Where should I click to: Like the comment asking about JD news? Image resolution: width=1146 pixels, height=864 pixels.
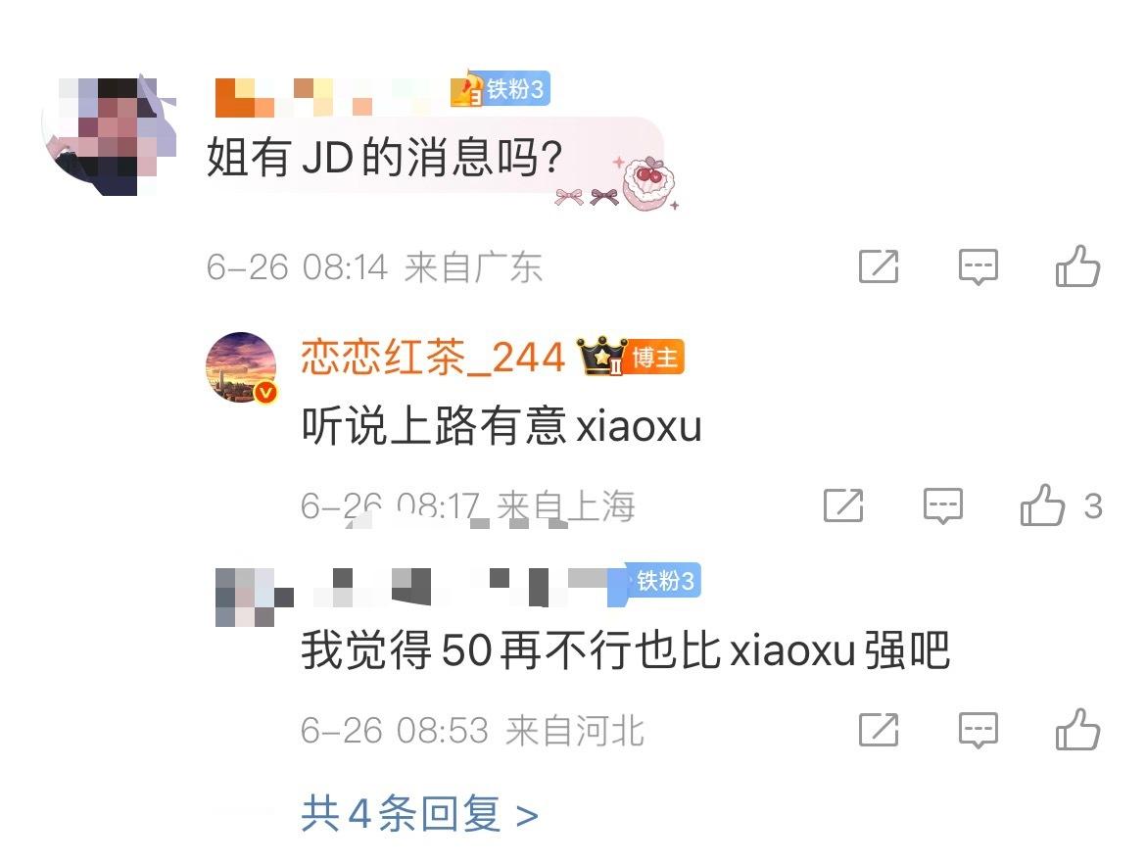1077,265
